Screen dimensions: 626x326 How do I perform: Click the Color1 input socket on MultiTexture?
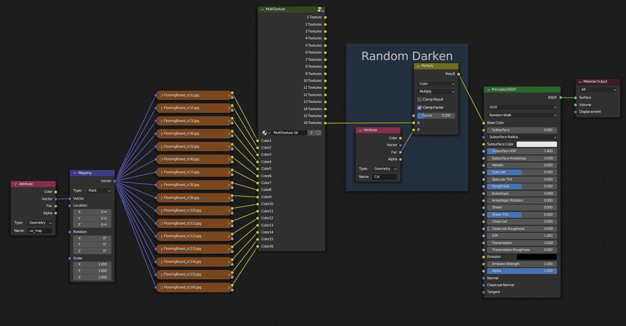(257, 141)
